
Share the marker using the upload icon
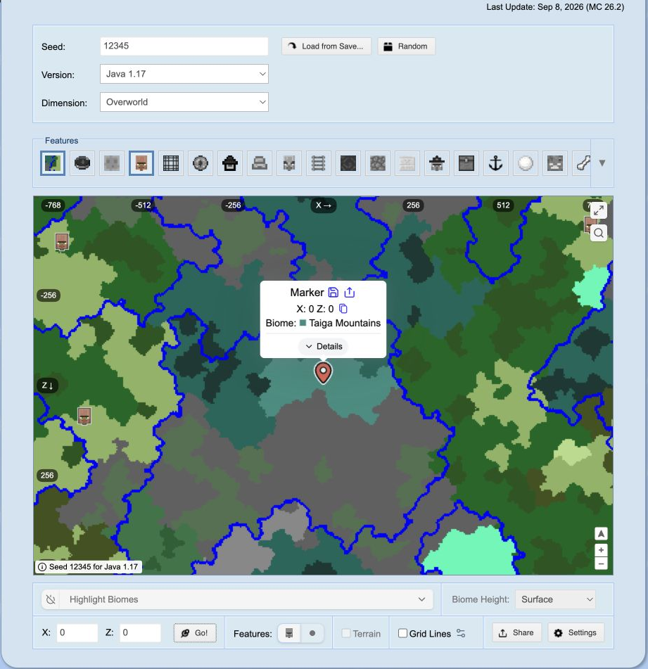(350, 292)
